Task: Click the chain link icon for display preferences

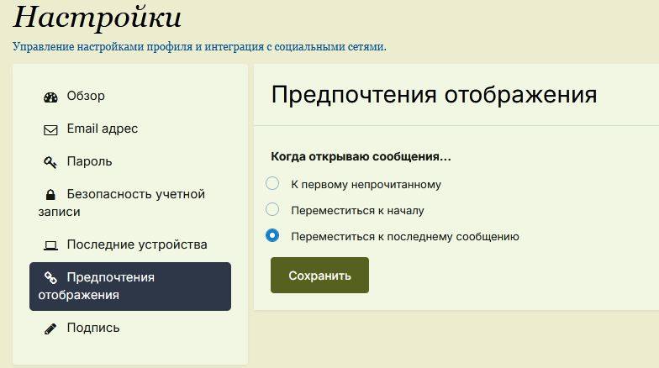Action: [x=50, y=278]
